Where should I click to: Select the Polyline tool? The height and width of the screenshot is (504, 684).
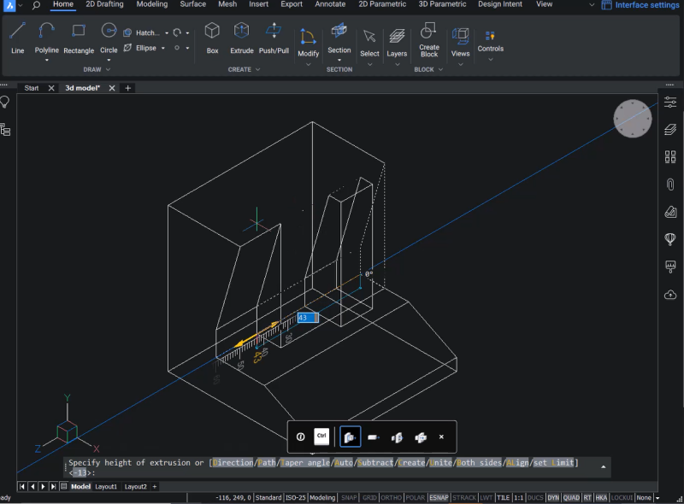coord(48,38)
